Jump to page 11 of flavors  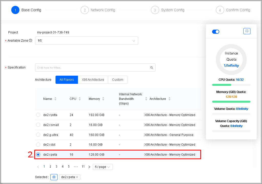83,167
